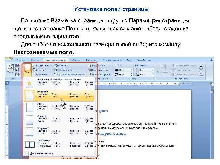Adjust spacing after with its spinner arrows
The width and height of the screenshot is (220, 165).
click(x=152, y=74)
